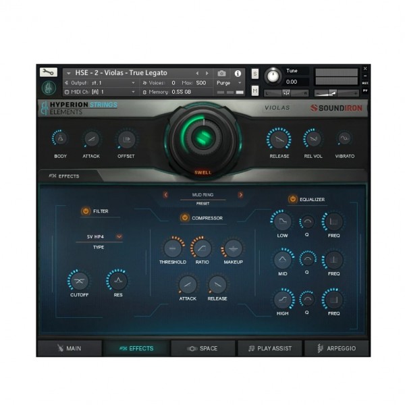This screenshot has height=405, width=405.
Task: Click the compressor Threshold knob
Action: tap(173, 248)
